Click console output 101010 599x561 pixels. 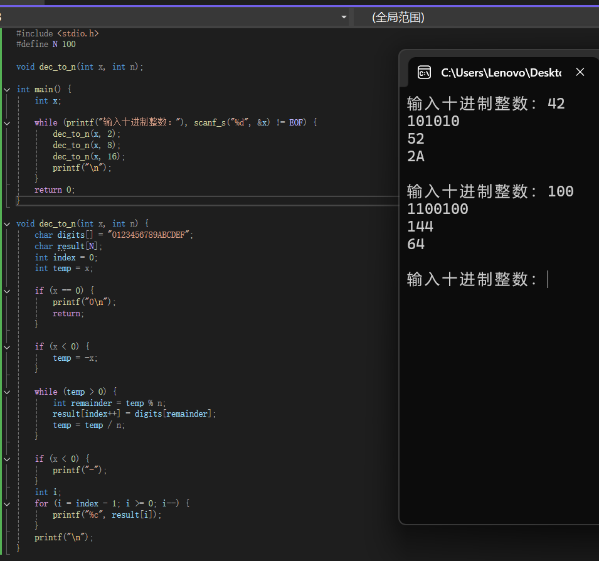pos(433,121)
